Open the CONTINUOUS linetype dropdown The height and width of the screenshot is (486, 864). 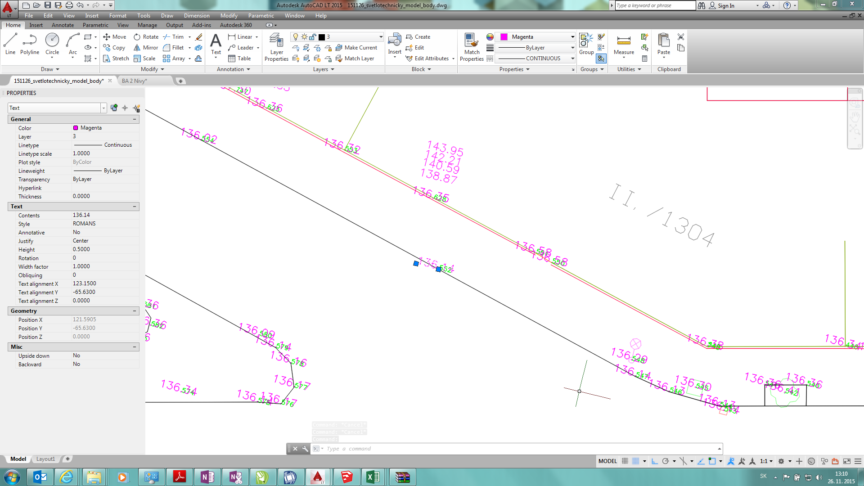[x=535, y=58]
